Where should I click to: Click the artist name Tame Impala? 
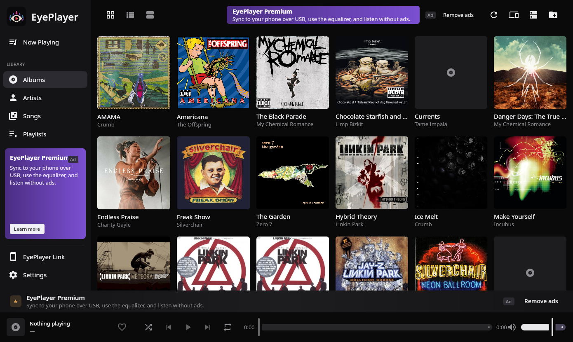click(431, 124)
